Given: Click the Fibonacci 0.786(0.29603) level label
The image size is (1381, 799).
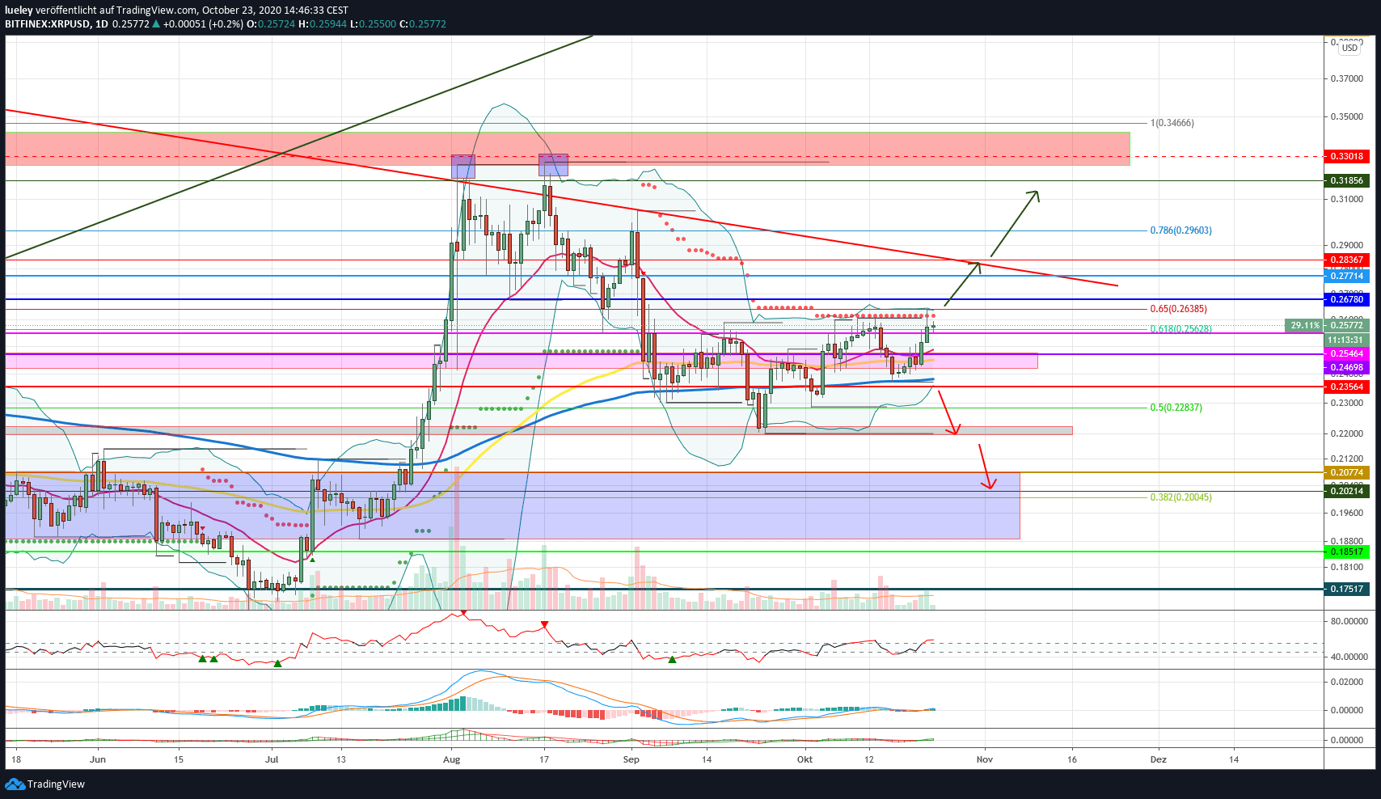Looking at the screenshot, I should click(x=1181, y=230).
